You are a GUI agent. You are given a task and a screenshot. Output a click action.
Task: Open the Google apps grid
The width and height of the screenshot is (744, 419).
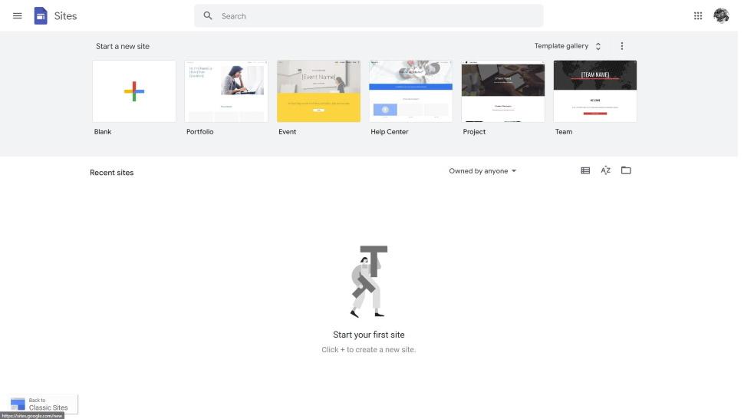[697, 15]
